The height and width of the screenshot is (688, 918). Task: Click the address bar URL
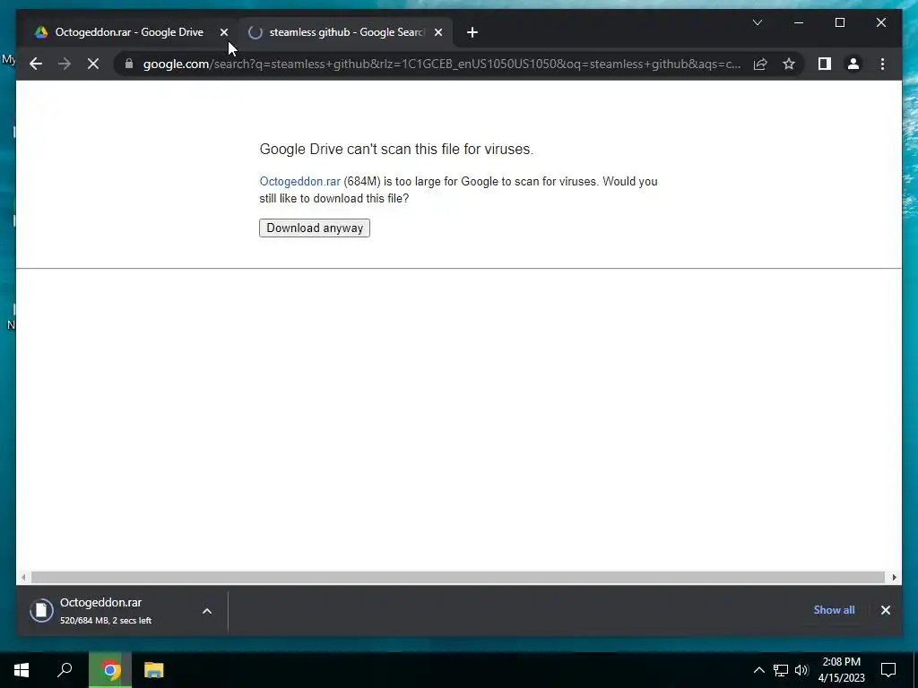pos(442,64)
